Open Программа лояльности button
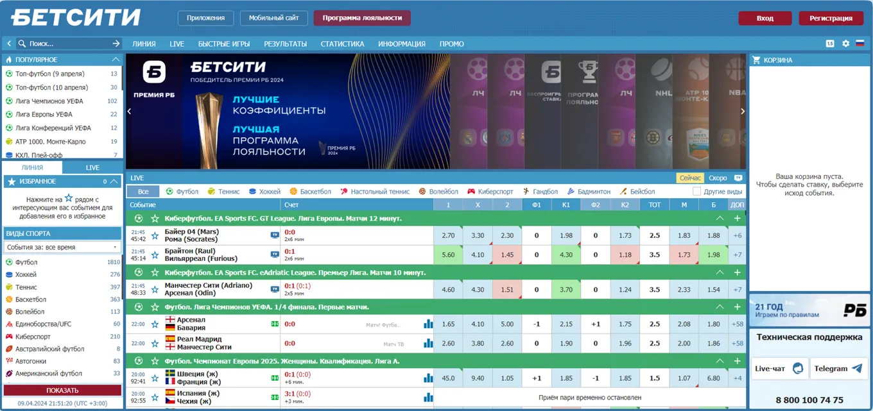The width and height of the screenshot is (873, 411). (362, 18)
